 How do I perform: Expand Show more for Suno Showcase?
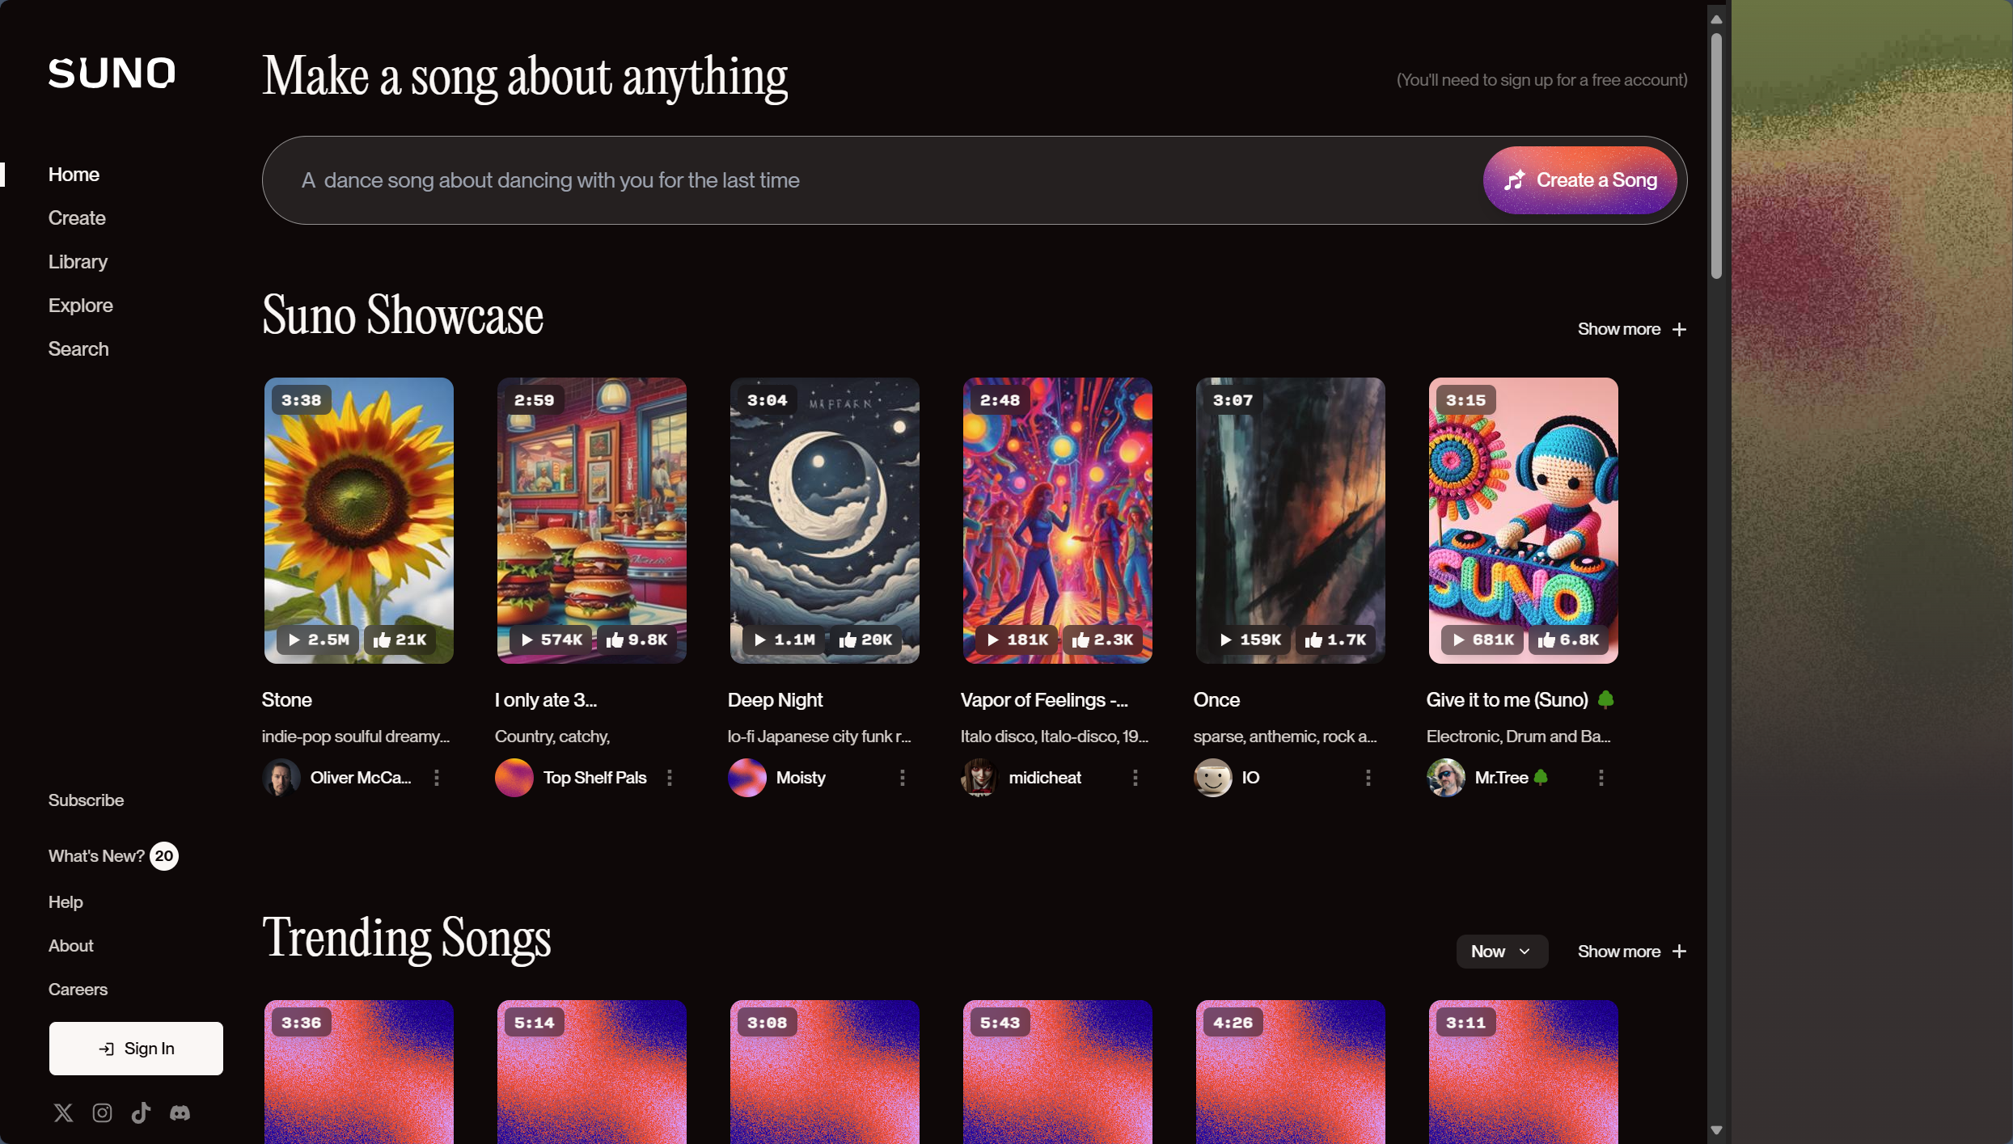(x=1632, y=329)
